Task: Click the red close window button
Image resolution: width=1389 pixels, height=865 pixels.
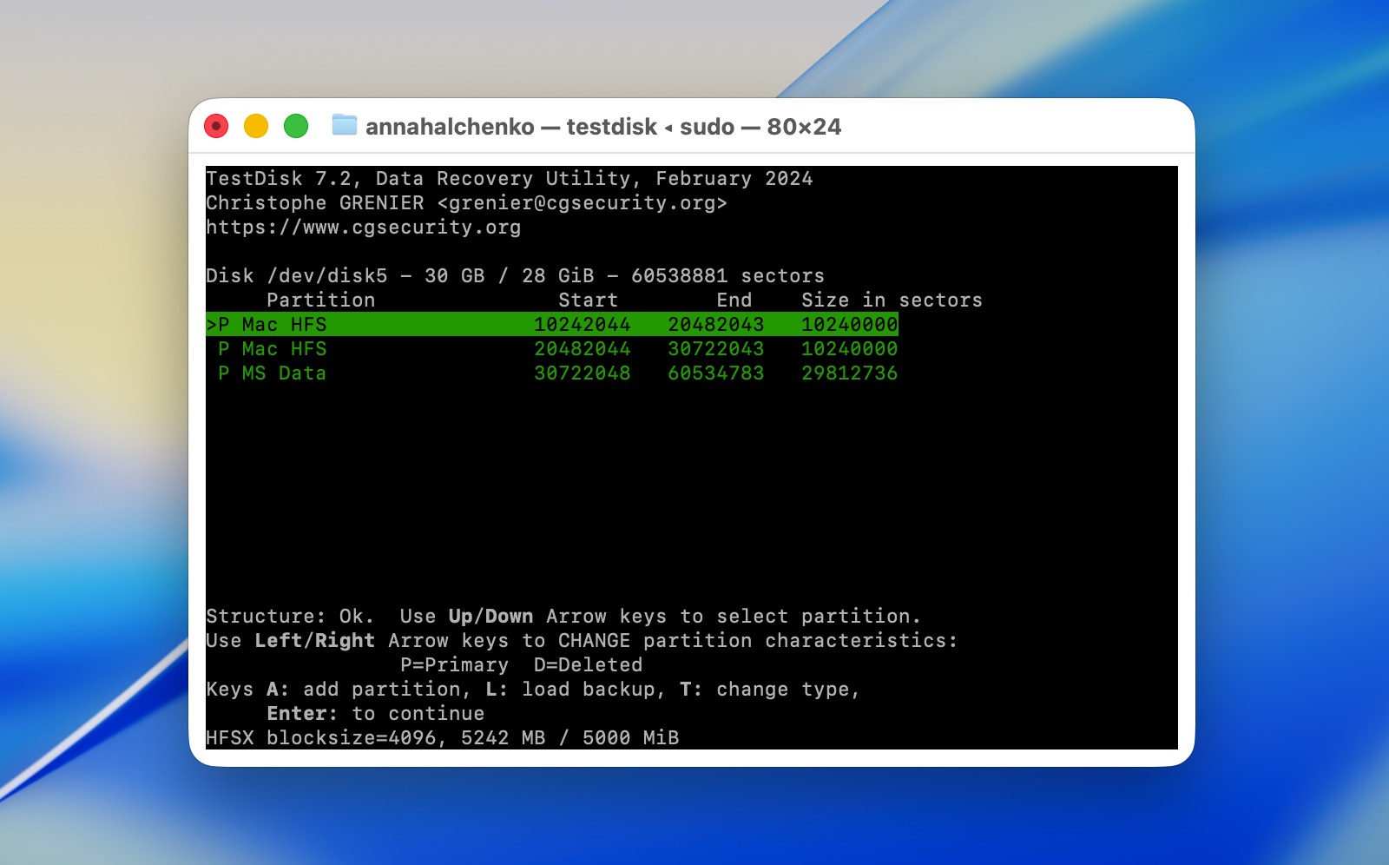Action: point(216,126)
